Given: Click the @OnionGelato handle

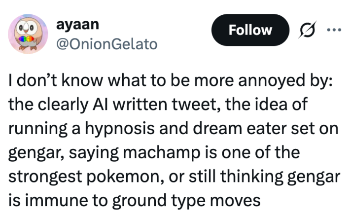Looking at the screenshot, I should tap(107, 44).
